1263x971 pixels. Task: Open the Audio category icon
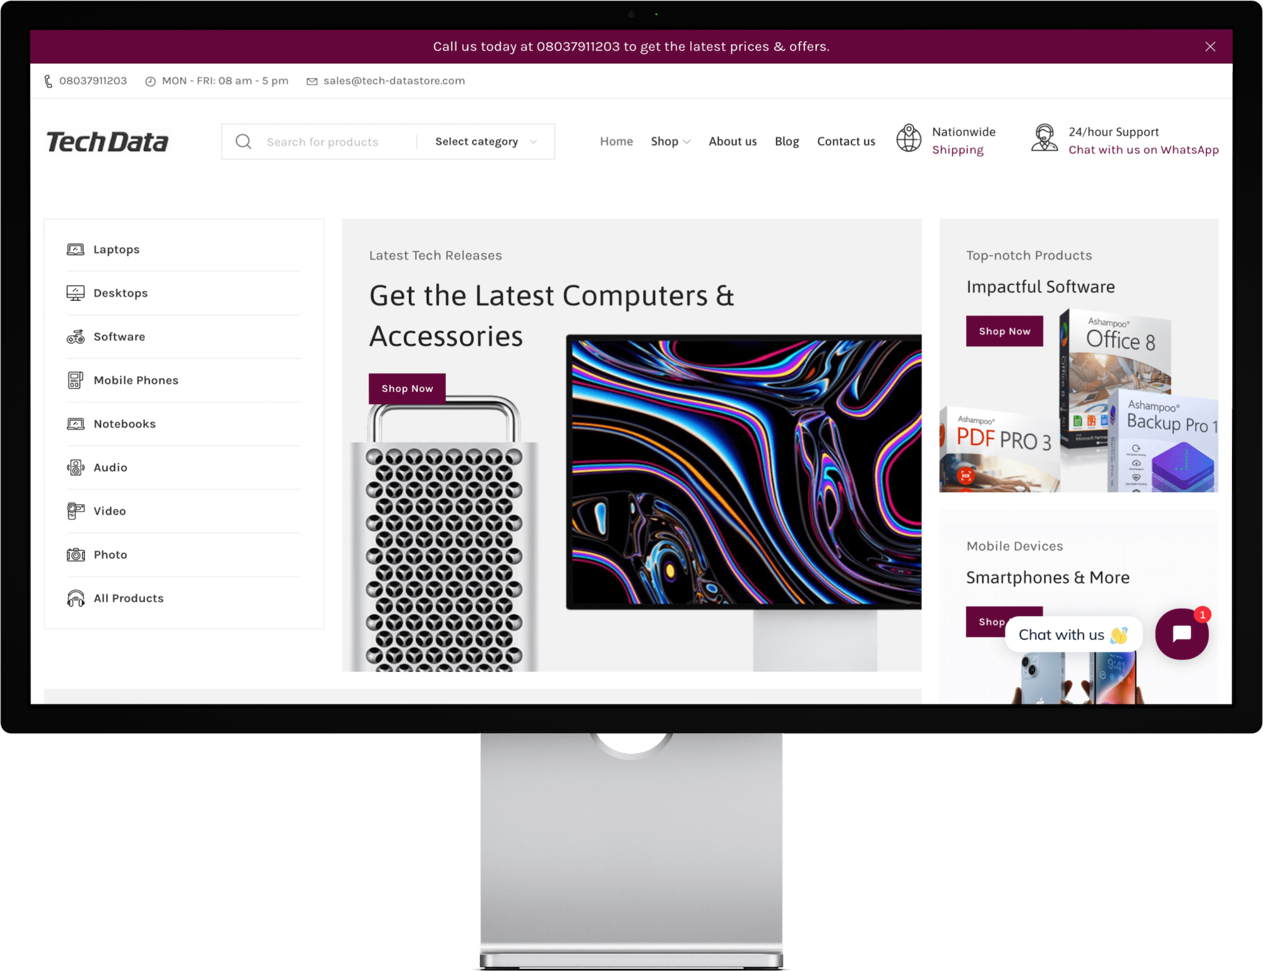tap(76, 467)
